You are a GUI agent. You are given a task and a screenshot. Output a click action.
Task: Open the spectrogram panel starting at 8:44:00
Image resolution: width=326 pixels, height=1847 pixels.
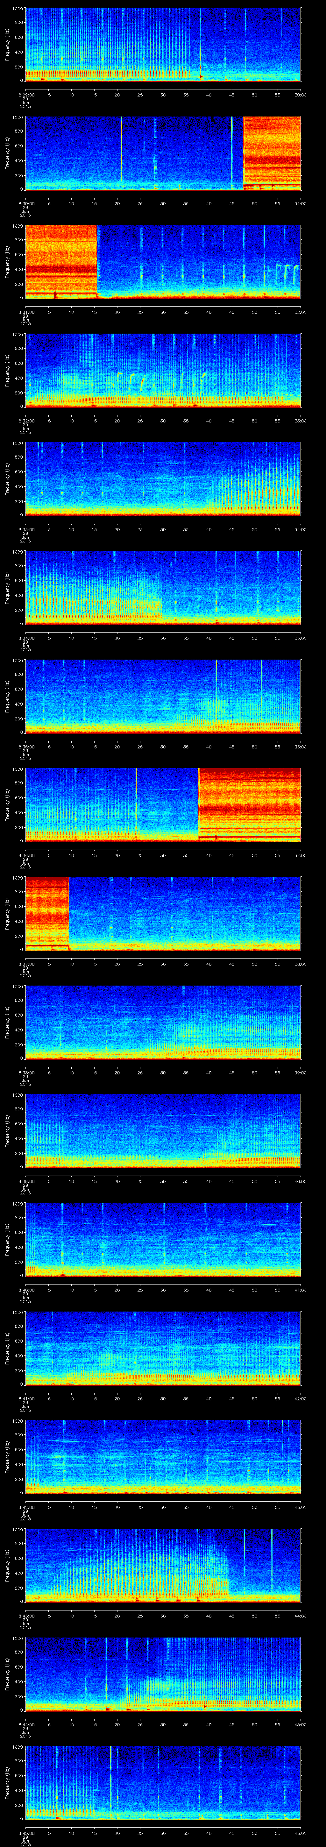tap(163, 1674)
